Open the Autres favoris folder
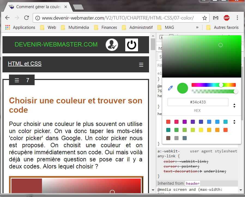 pyautogui.click(x=222, y=27)
